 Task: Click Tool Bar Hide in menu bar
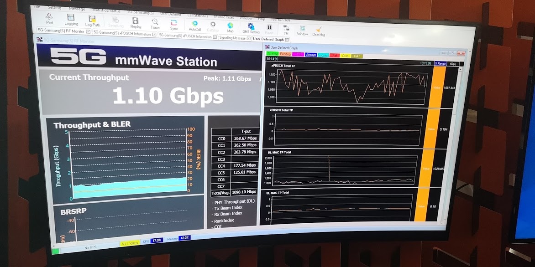tap(280, 20)
